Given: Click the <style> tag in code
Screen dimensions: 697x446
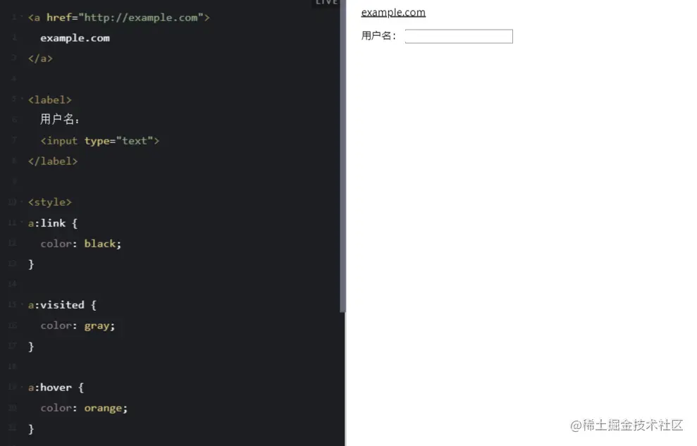Looking at the screenshot, I should click(50, 202).
